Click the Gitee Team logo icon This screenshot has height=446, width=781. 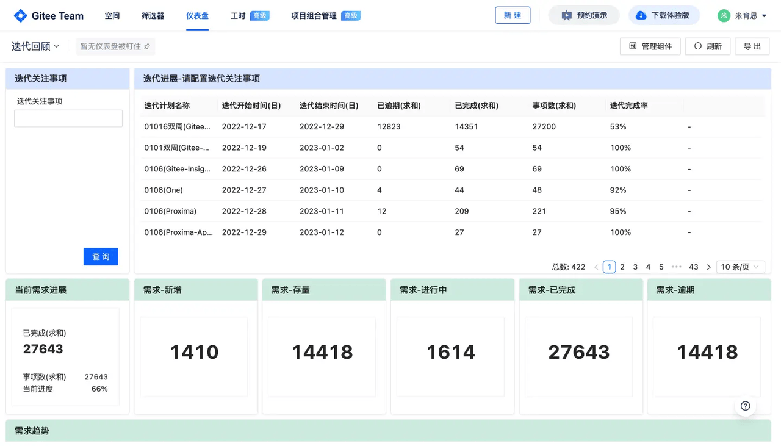(20, 16)
